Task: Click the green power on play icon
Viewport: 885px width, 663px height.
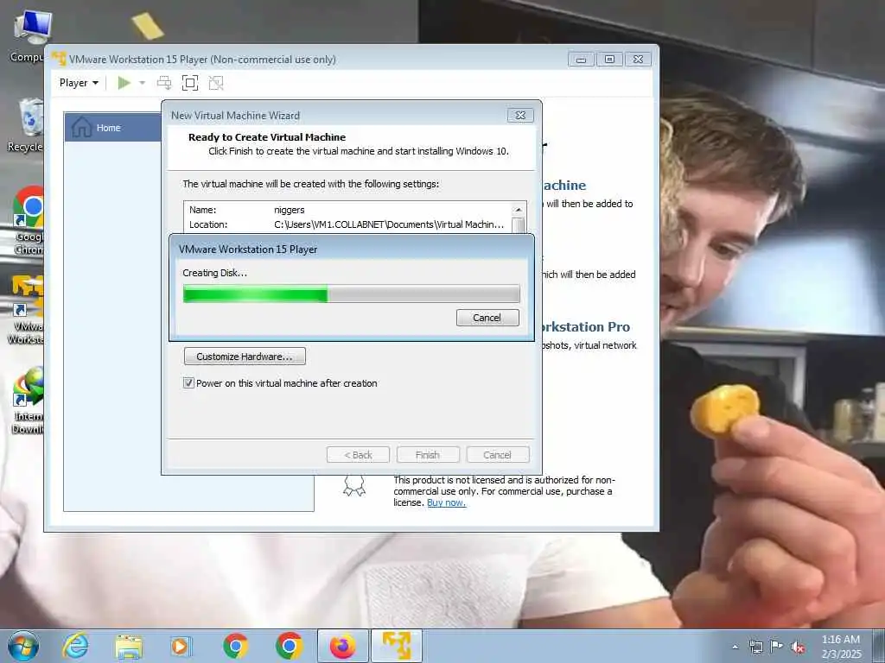Action: click(124, 83)
